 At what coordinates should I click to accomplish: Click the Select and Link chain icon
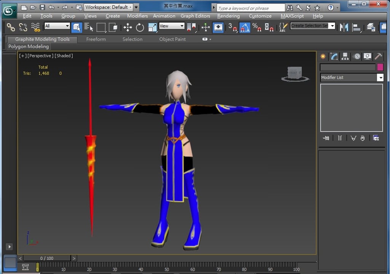11,27
